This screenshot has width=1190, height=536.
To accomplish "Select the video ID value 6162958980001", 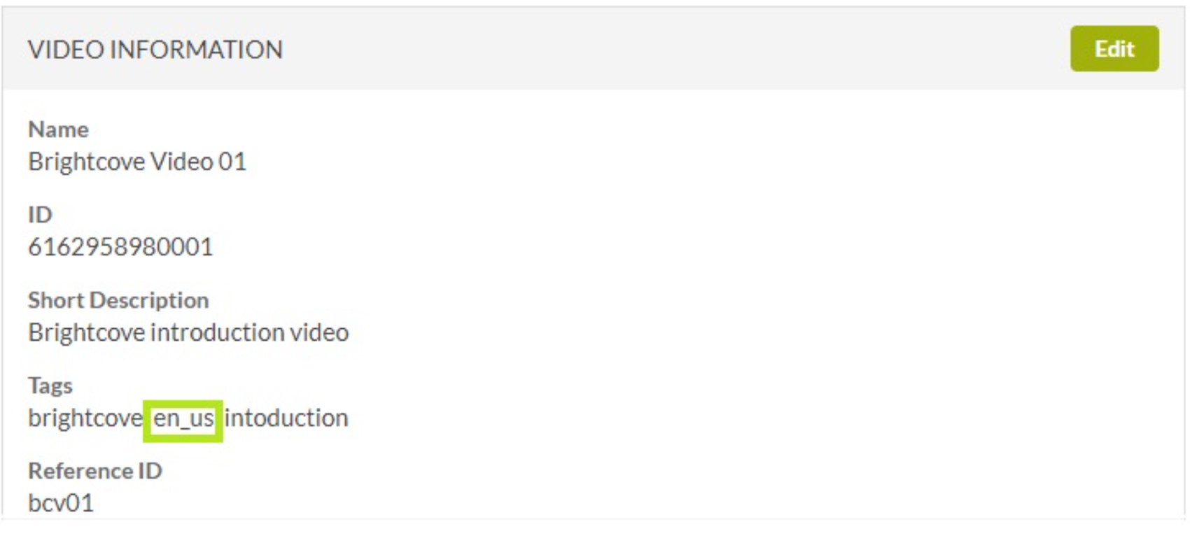I will pyautogui.click(x=120, y=247).
